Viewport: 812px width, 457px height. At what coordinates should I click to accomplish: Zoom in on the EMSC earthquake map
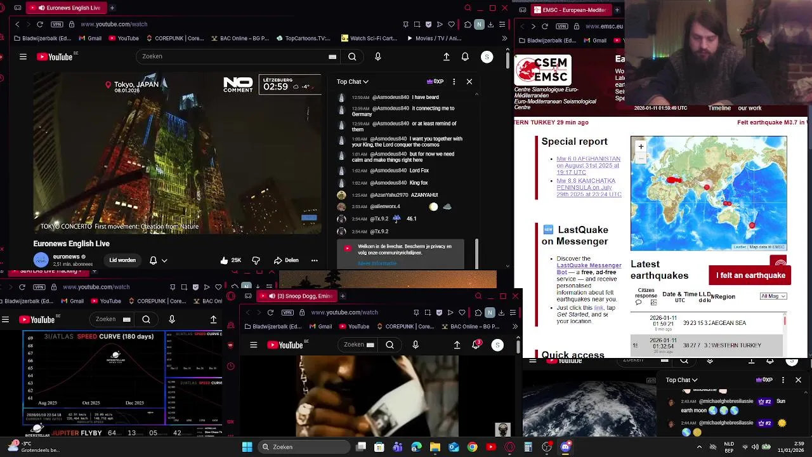pyautogui.click(x=641, y=147)
